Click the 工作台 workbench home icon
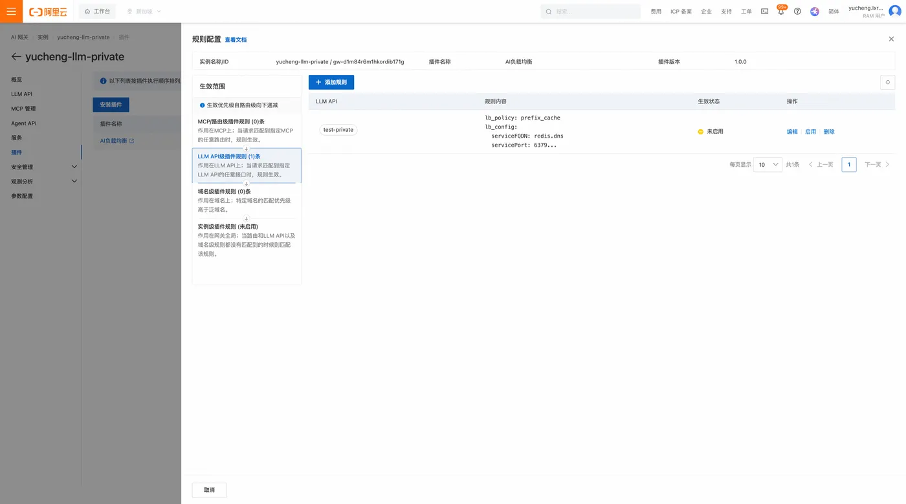906x504 pixels. pyautogui.click(x=97, y=11)
